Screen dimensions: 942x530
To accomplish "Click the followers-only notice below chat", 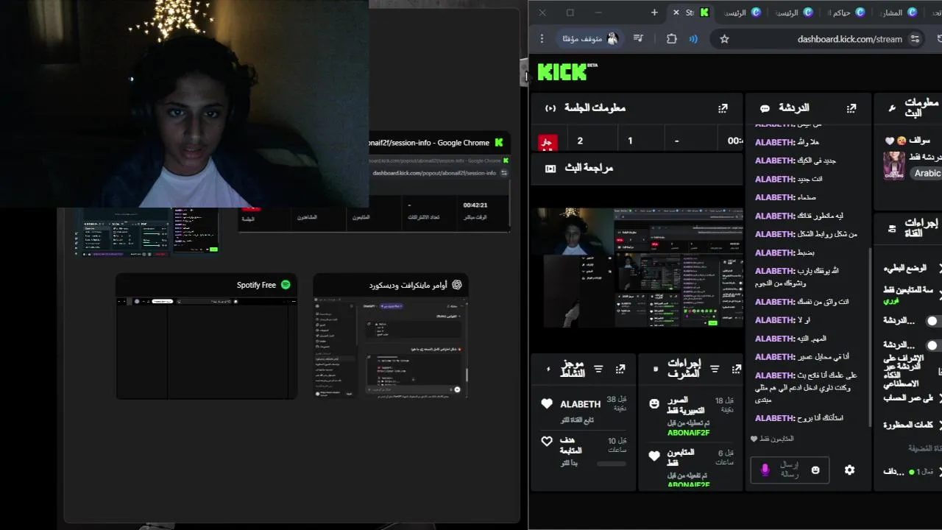I will click(x=771, y=439).
